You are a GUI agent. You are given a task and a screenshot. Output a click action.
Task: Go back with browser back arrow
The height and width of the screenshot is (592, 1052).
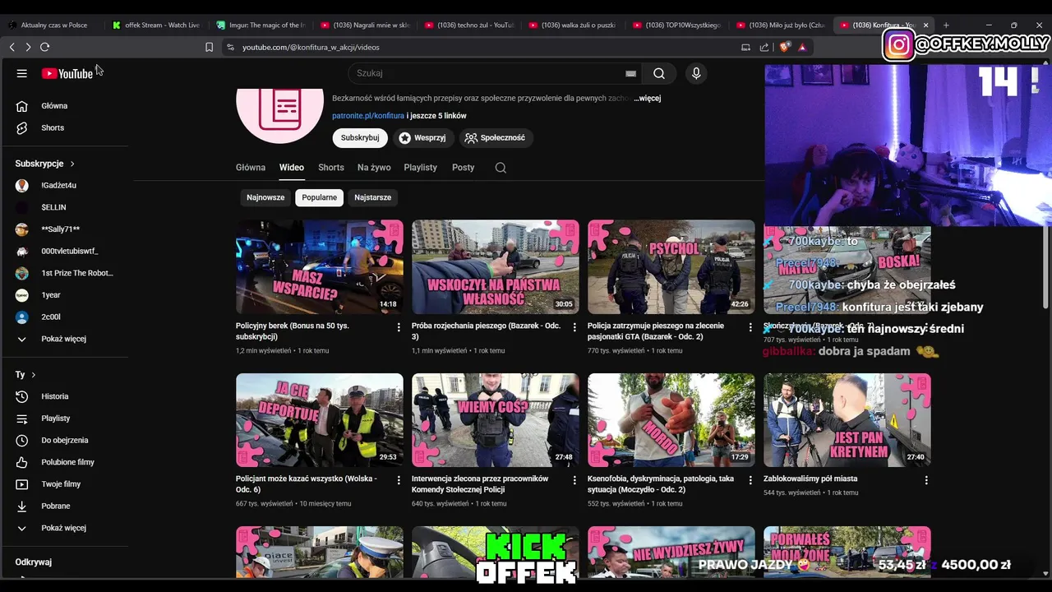[12, 47]
